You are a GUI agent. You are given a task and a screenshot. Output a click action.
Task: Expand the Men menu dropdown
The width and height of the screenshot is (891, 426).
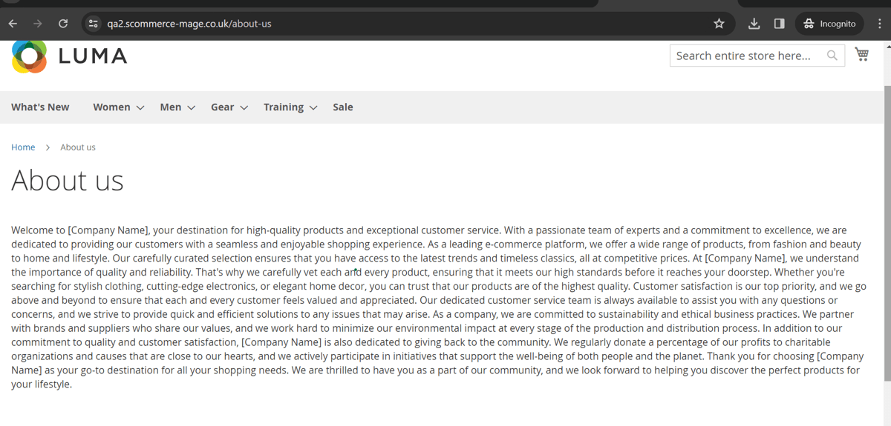click(x=177, y=107)
